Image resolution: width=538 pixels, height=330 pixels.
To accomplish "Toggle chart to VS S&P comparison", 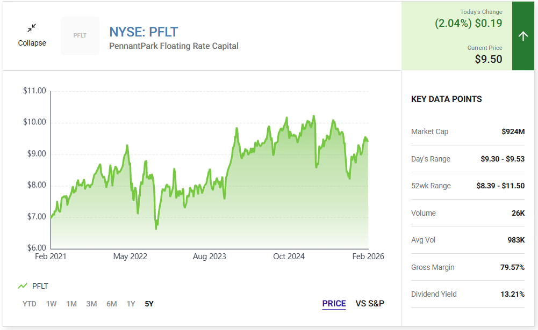I will click(x=370, y=304).
